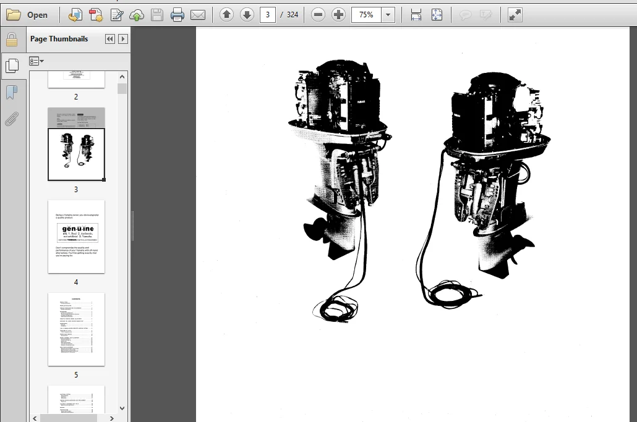Select the page 4 genuine thumbnail
Image resolution: width=637 pixels, height=422 pixels.
[x=76, y=237]
